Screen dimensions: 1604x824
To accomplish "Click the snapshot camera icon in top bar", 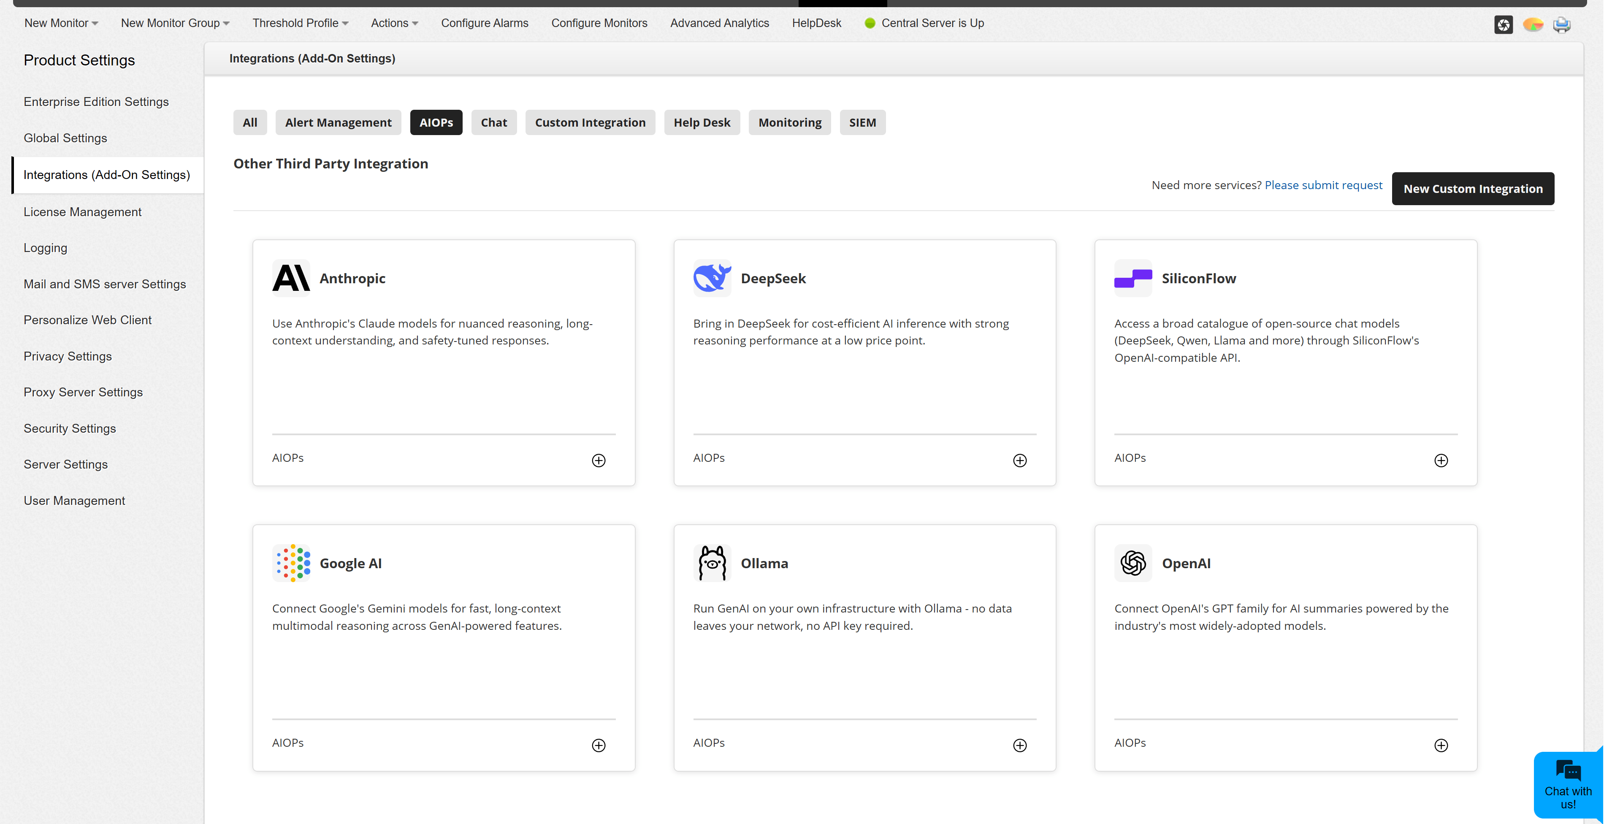I will point(1503,24).
